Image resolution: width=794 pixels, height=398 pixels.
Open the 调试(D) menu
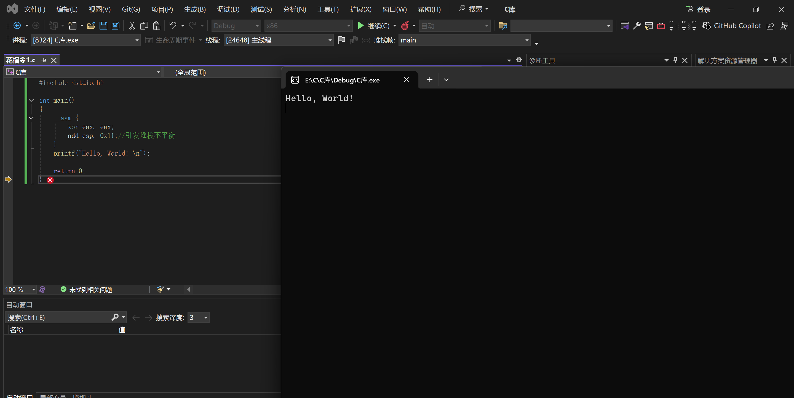coord(228,9)
